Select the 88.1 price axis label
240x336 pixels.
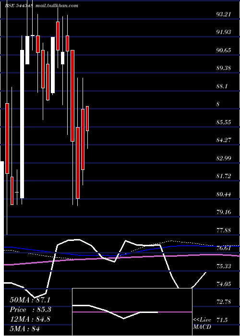tap(222, 86)
